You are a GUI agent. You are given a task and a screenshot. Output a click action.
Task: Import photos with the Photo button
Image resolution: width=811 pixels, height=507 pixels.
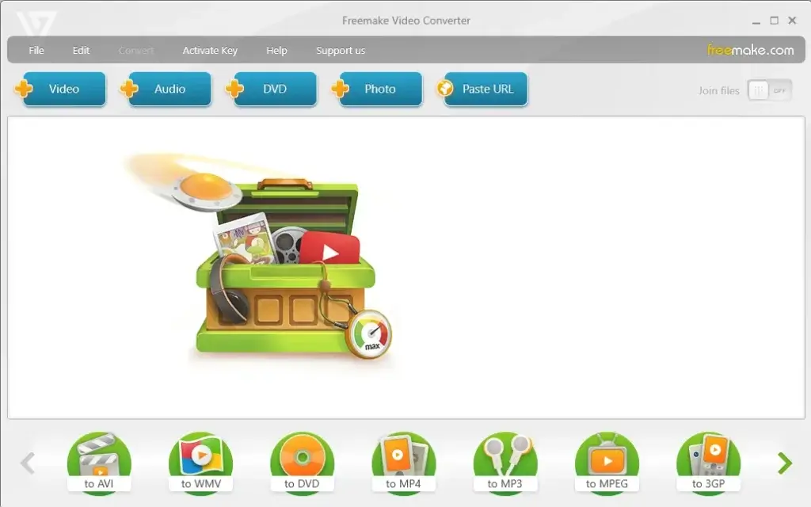click(x=379, y=89)
